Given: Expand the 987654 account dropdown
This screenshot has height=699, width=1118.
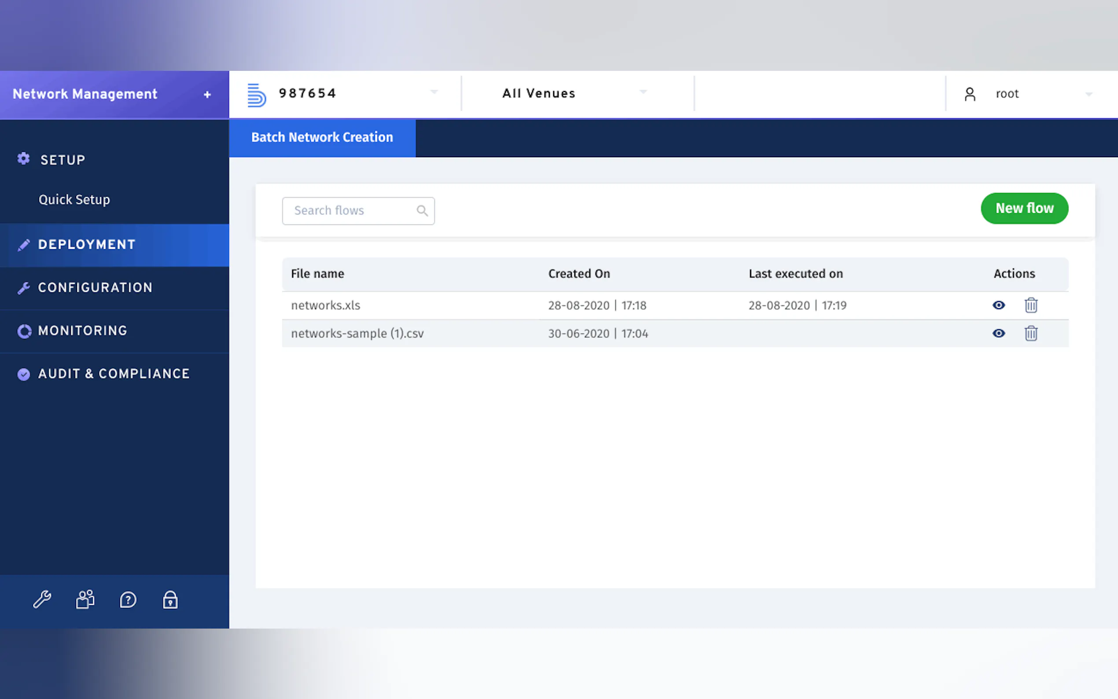Looking at the screenshot, I should (434, 92).
